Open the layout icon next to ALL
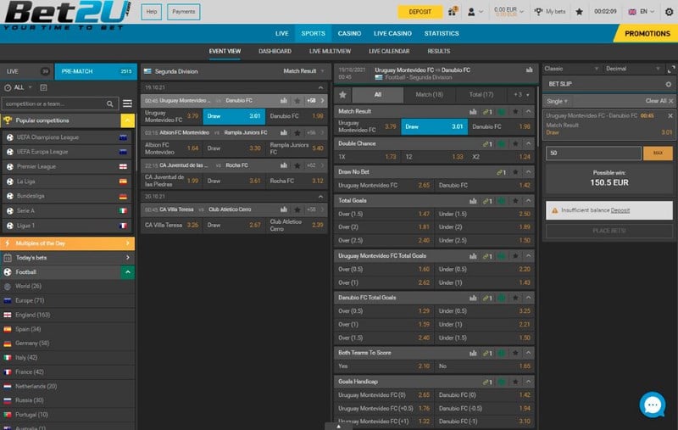The image size is (678, 430). (x=43, y=88)
